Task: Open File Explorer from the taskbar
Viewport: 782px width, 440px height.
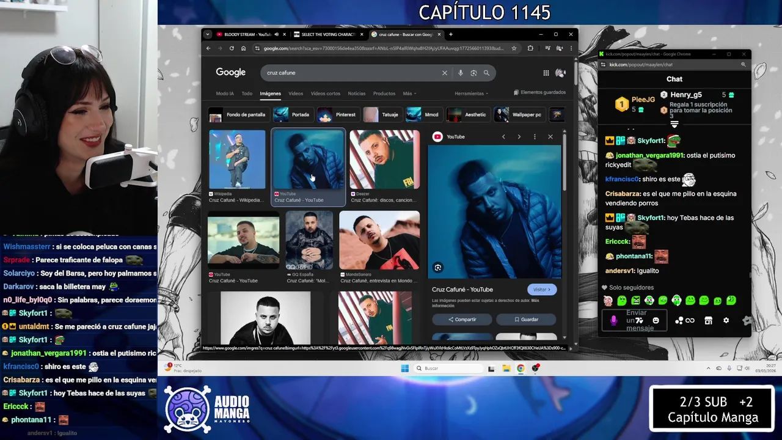Action: click(506, 369)
